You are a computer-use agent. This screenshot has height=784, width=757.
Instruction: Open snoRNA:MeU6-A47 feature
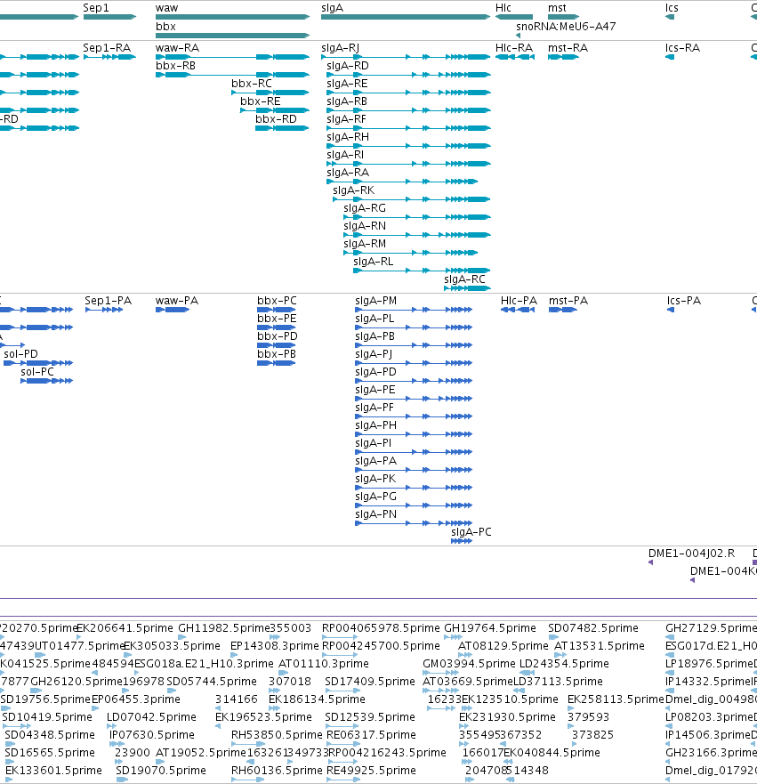coord(518,36)
